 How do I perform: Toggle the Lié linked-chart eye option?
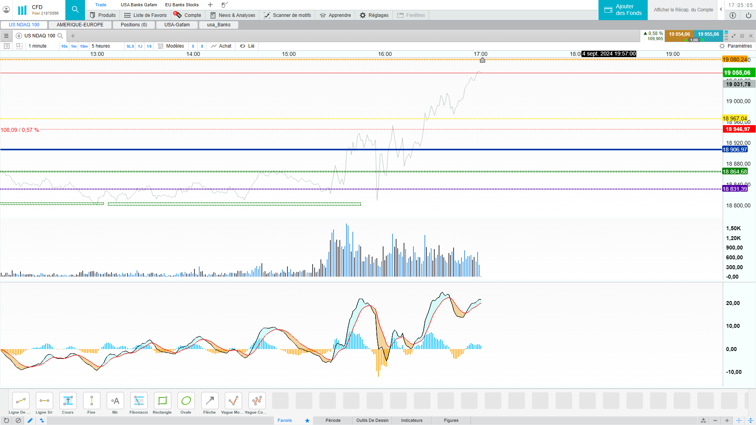pyautogui.click(x=247, y=46)
